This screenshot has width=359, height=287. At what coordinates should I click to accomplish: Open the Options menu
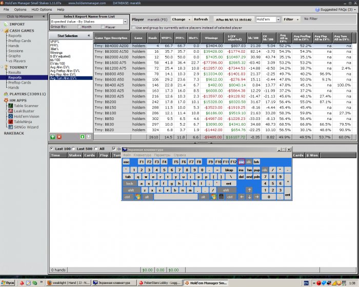21,9
